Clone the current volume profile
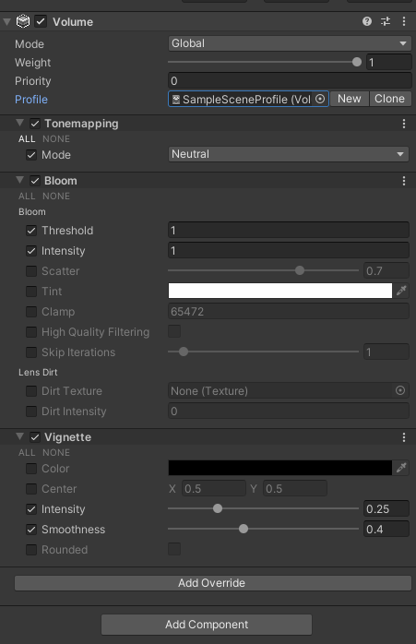The image size is (416, 644). (390, 99)
